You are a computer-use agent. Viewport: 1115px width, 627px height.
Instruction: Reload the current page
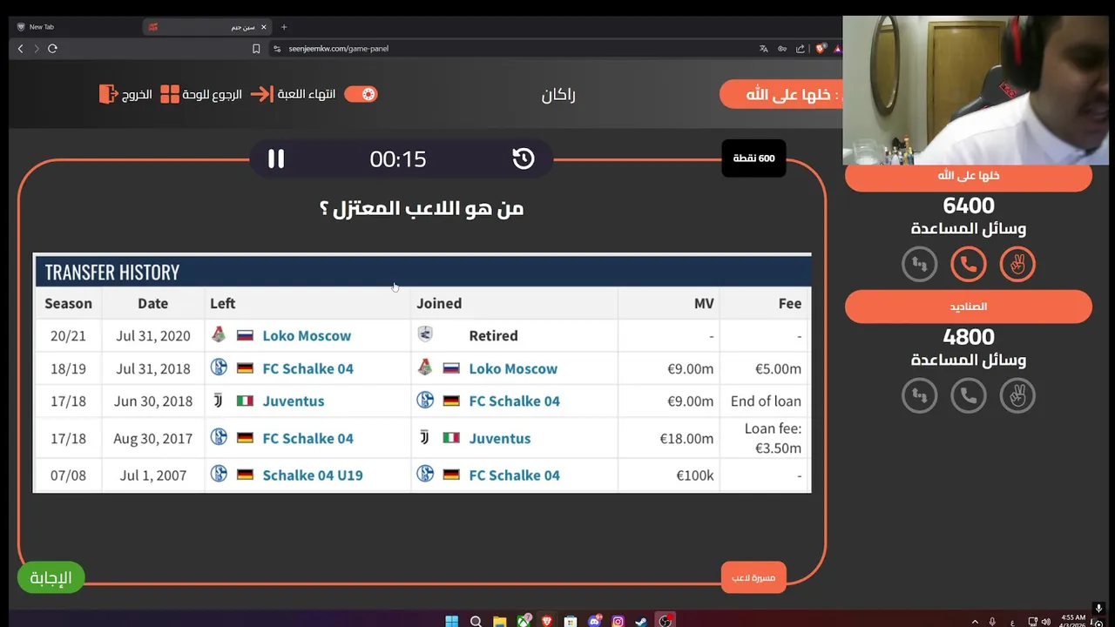(x=53, y=49)
